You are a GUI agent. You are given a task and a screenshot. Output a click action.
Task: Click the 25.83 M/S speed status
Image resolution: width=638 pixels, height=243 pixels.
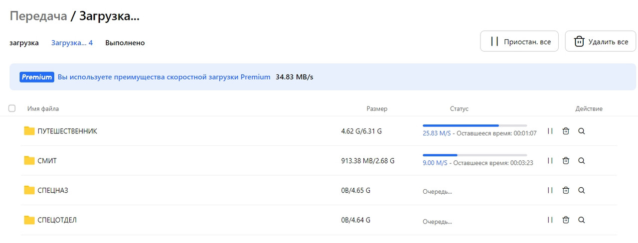coord(437,133)
